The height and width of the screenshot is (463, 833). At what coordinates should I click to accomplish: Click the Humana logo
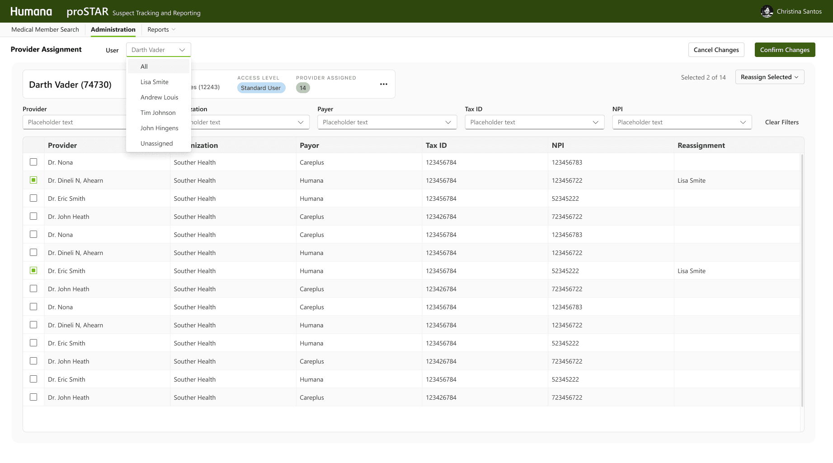tap(31, 12)
